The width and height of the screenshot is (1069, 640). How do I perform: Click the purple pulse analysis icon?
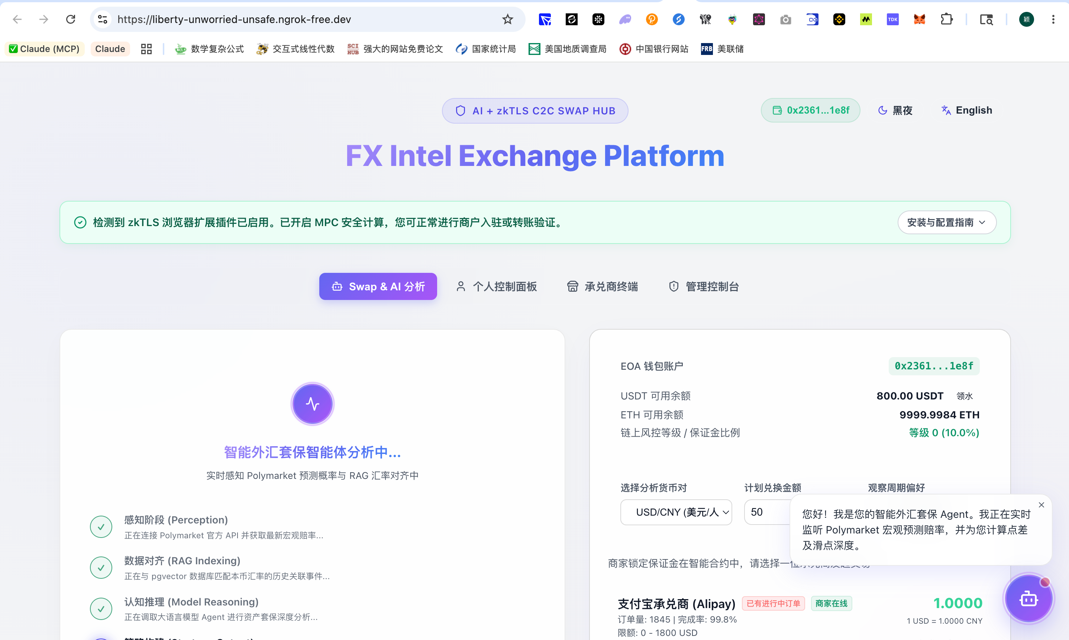click(x=313, y=404)
